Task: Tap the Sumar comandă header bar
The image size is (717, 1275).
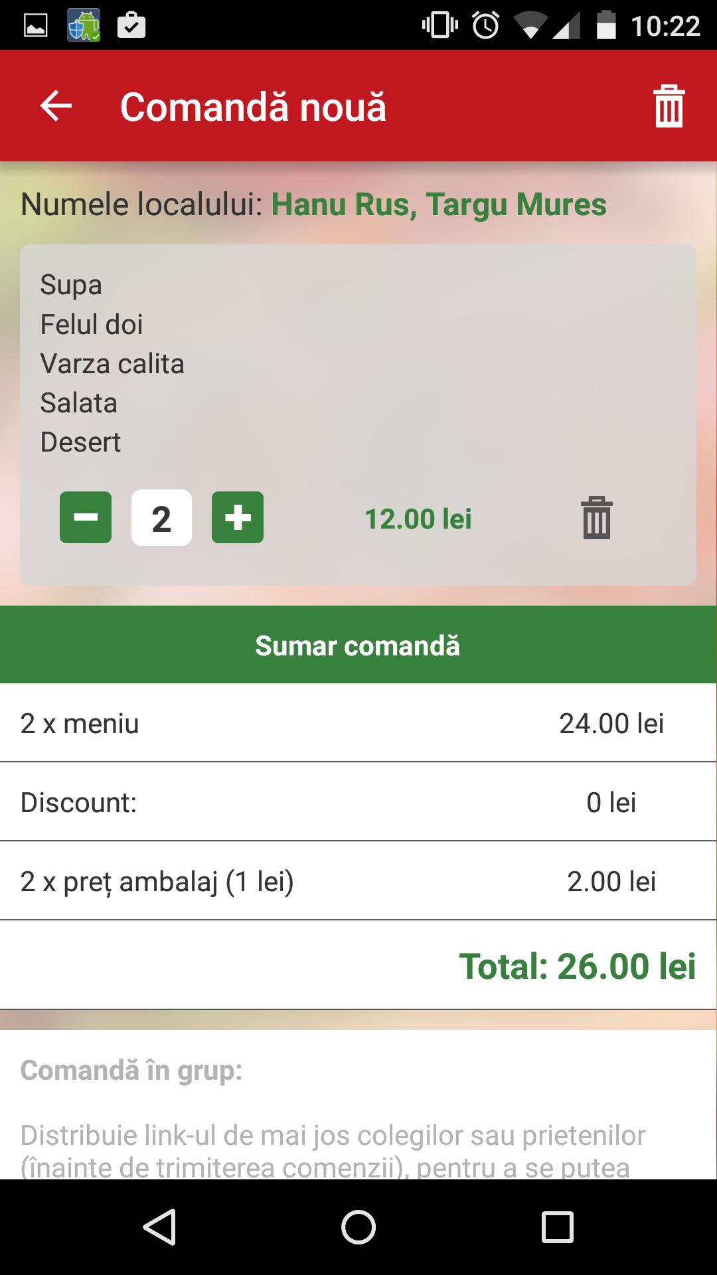Action: pos(358,645)
